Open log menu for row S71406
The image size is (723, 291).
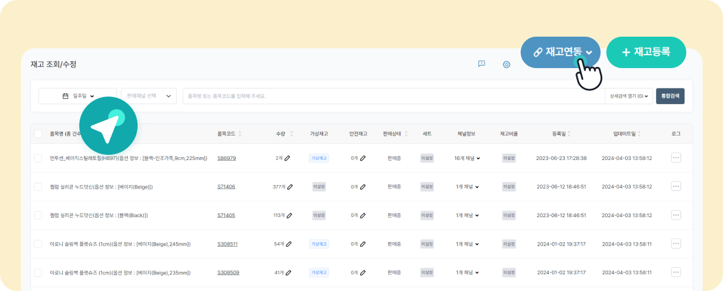pyautogui.click(x=676, y=186)
